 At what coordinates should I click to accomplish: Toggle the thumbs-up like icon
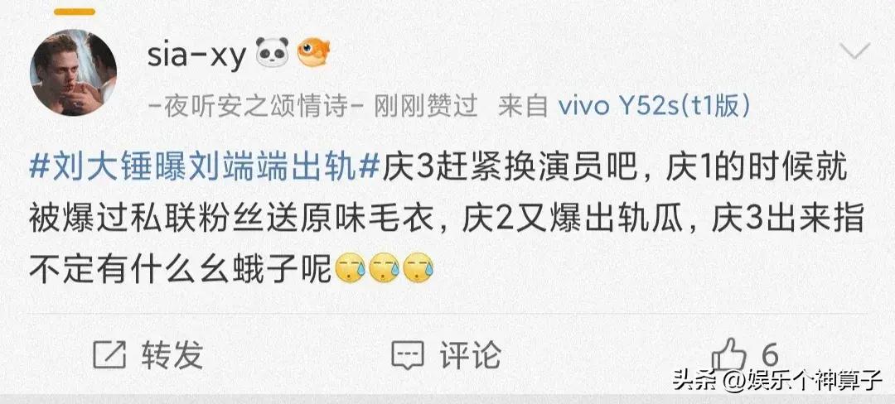tap(728, 353)
